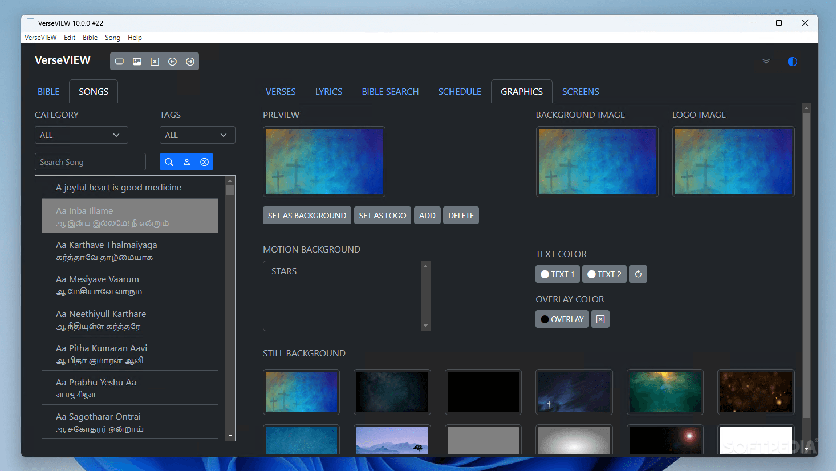This screenshot has height=471, width=836.
Task: Click the motion background list scroll down arrow
Action: pos(425,326)
